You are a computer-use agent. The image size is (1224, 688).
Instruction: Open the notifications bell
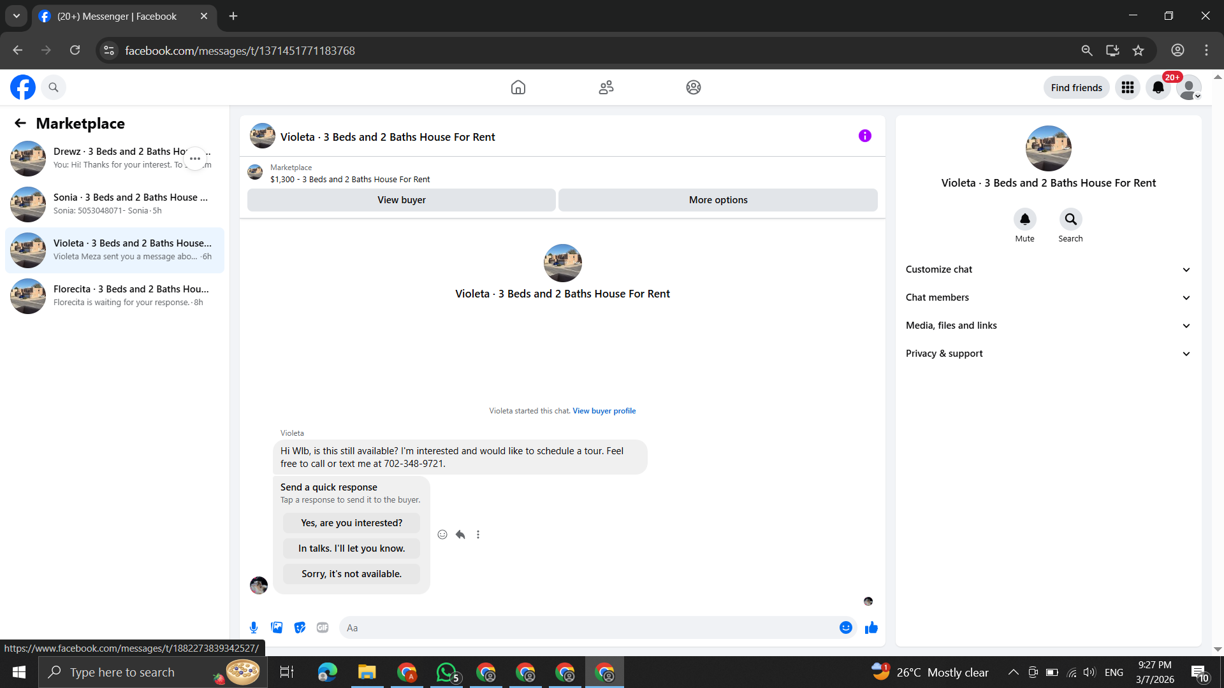click(1158, 87)
